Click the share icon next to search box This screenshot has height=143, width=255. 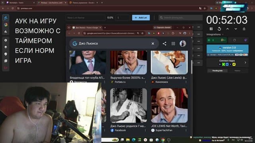pos(165,43)
